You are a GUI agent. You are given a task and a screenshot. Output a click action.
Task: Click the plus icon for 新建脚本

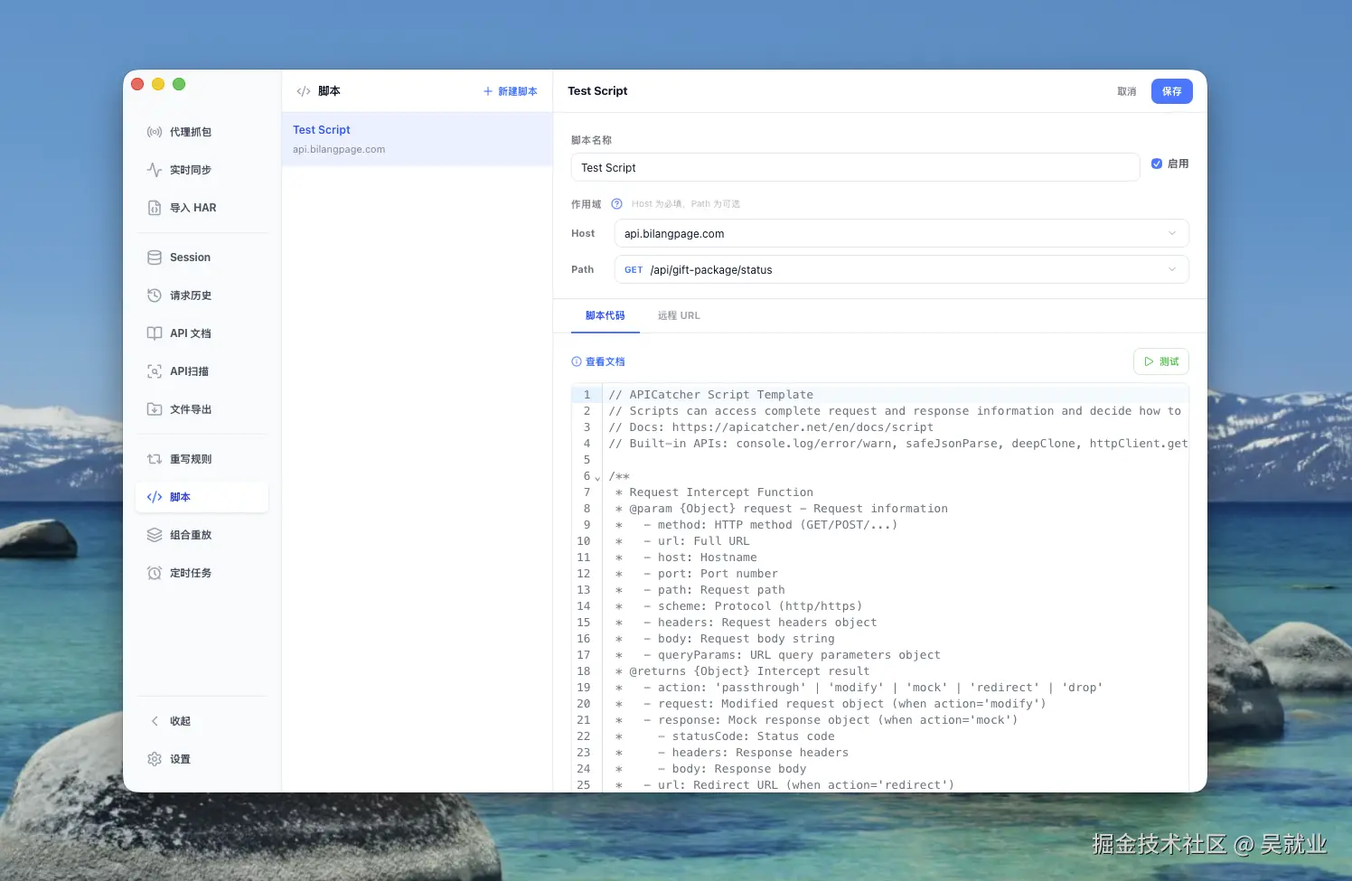coord(488,91)
